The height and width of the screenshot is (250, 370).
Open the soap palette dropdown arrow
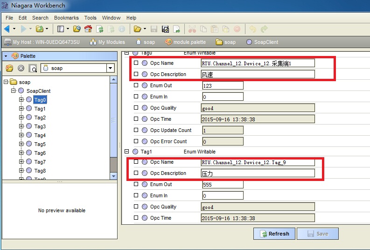coord(110,69)
